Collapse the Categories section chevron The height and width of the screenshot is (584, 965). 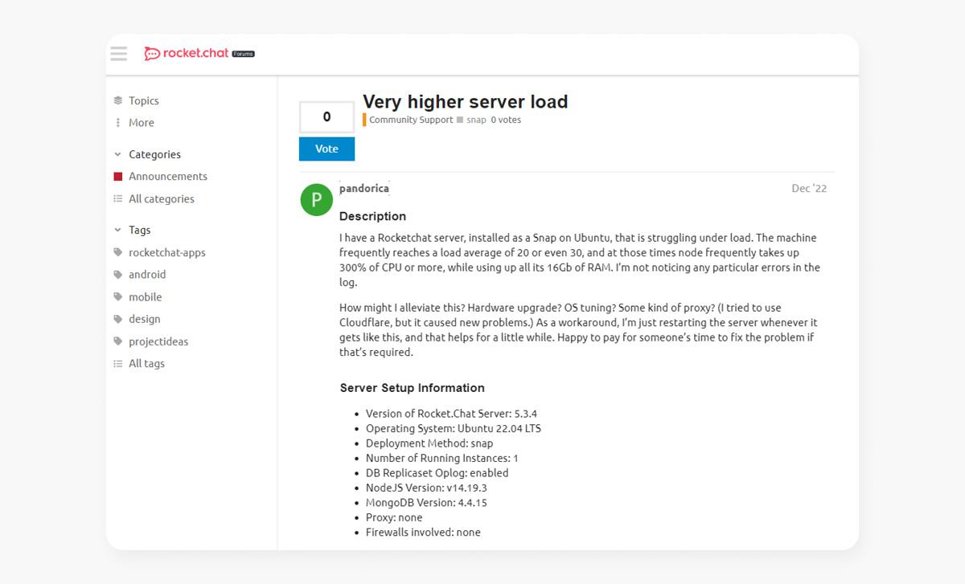pyautogui.click(x=118, y=154)
